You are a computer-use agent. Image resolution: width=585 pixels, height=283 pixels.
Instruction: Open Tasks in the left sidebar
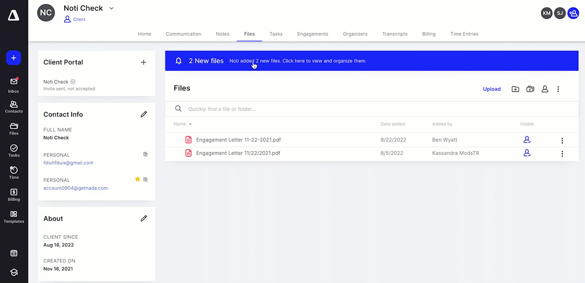[13, 151]
